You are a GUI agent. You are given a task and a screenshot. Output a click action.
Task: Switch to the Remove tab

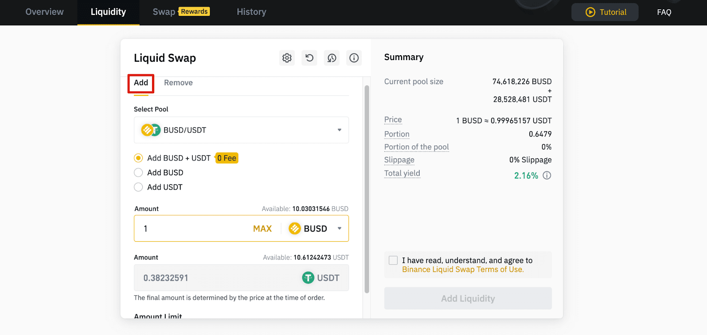178,83
